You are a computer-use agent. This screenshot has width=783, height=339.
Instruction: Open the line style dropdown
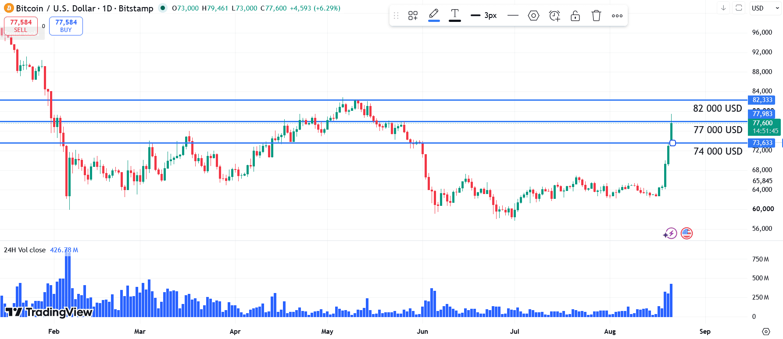[x=513, y=16]
